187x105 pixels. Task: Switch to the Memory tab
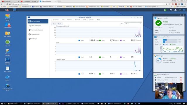(70, 20)
